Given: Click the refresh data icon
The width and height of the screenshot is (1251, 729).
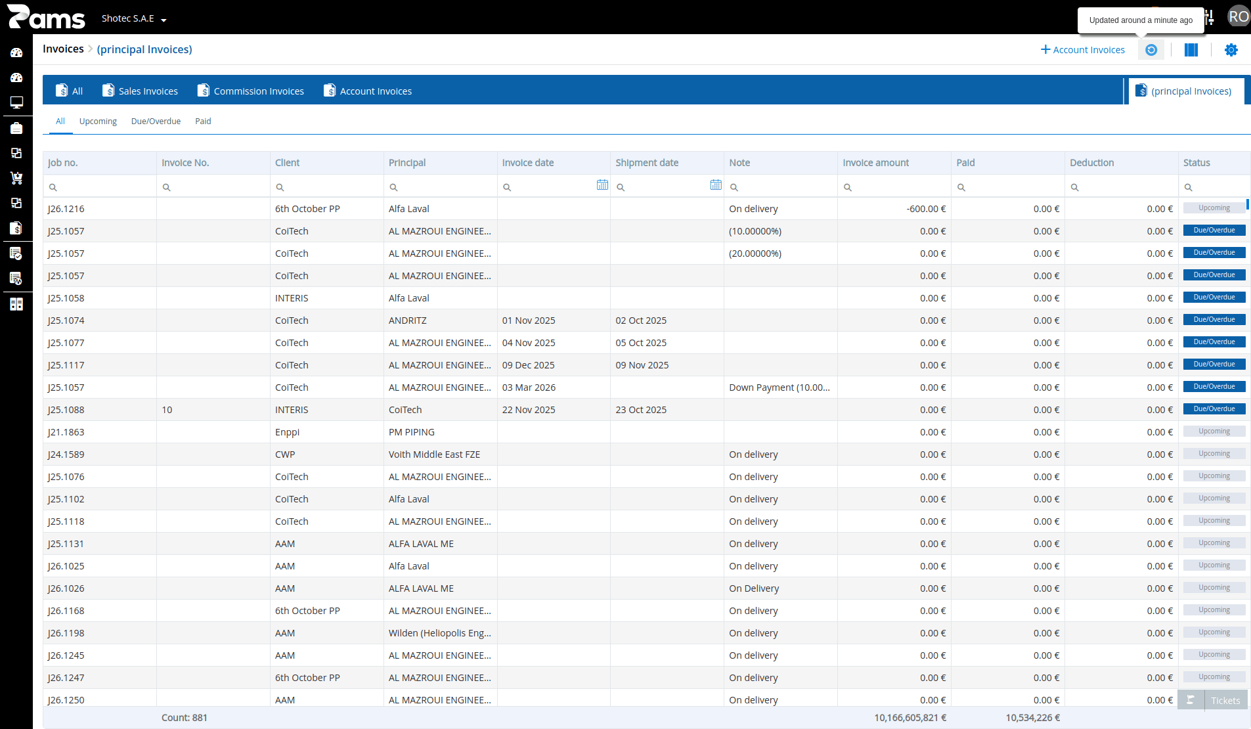Looking at the screenshot, I should tap(1151, 50).
